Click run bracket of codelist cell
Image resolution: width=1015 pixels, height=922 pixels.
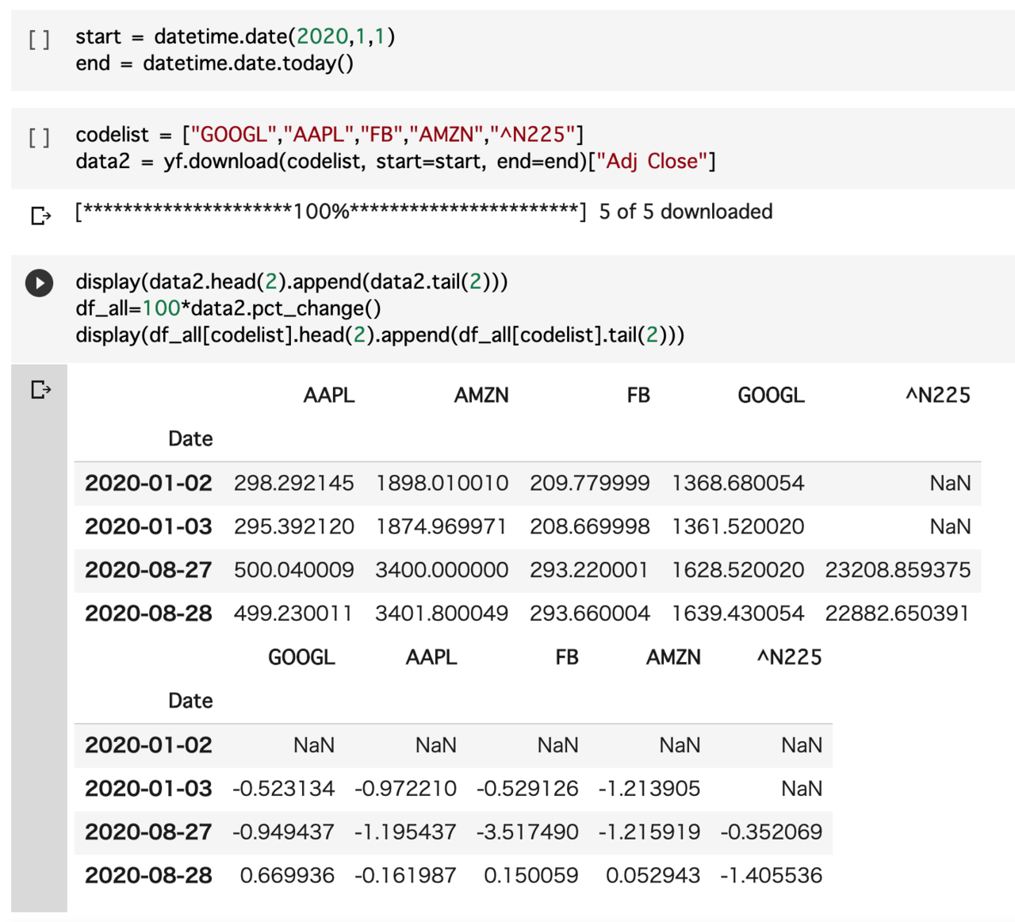pyautogui.click(x=39, y=137)
